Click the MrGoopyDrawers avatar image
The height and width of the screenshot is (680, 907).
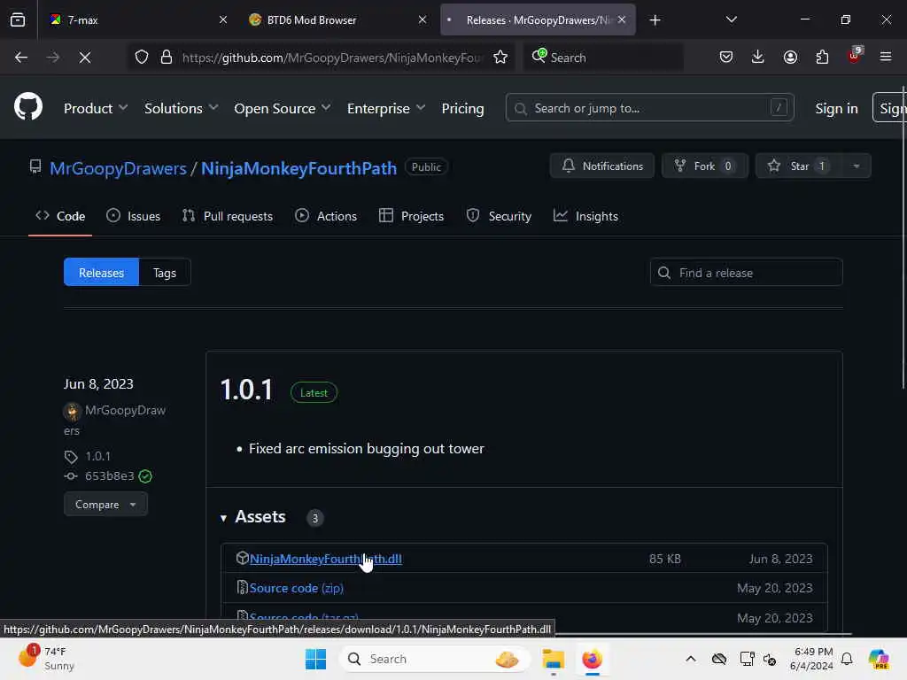(73, 411)
